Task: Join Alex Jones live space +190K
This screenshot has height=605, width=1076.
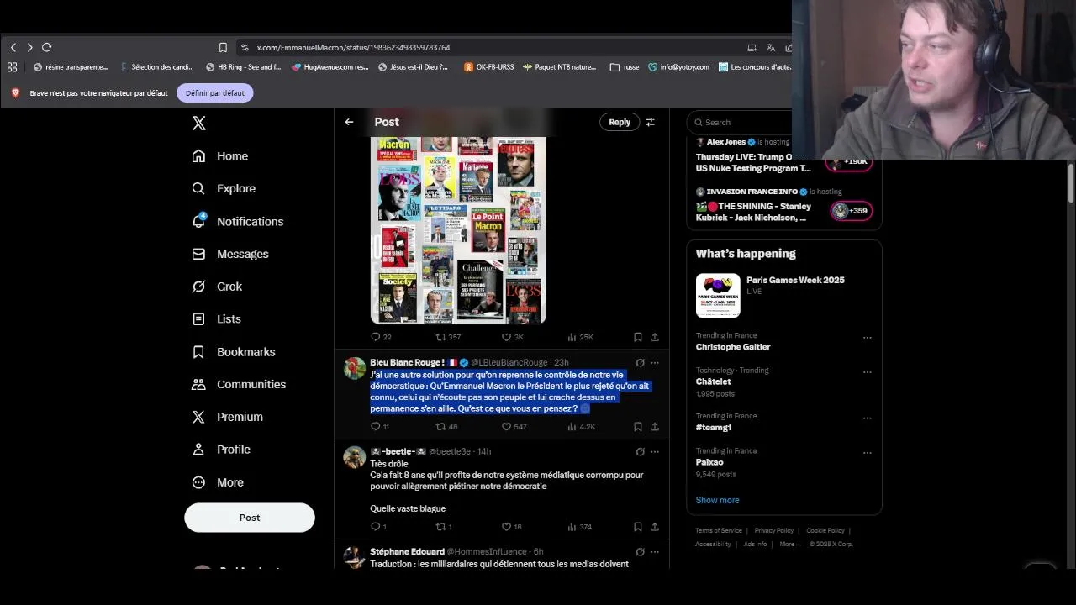Action: tap(850, 161)
